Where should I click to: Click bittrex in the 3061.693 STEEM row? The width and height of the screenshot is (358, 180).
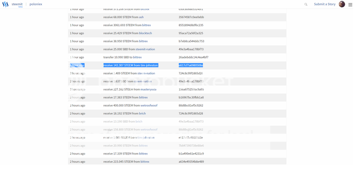coord(146,25)
